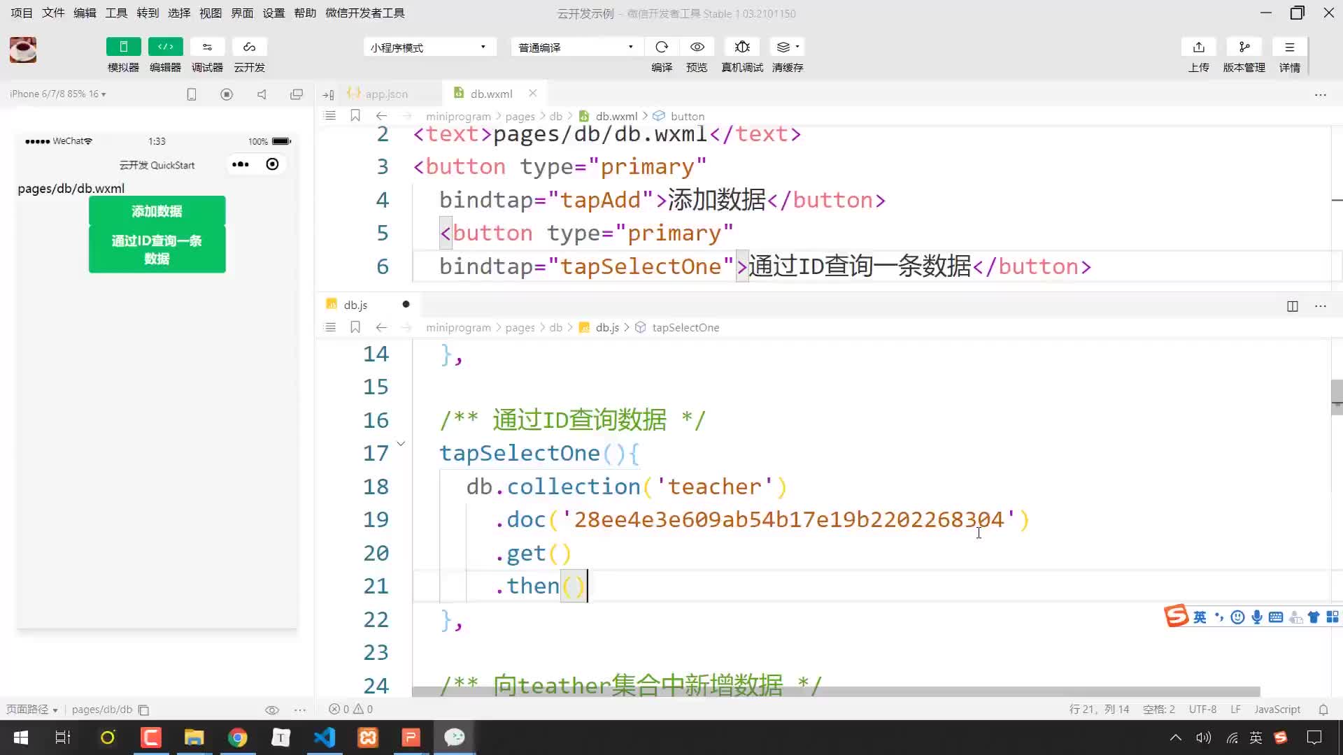Screen dimensions: 1343x755
Task: Open upper editor more actions menu
Action: (1321, 94)
